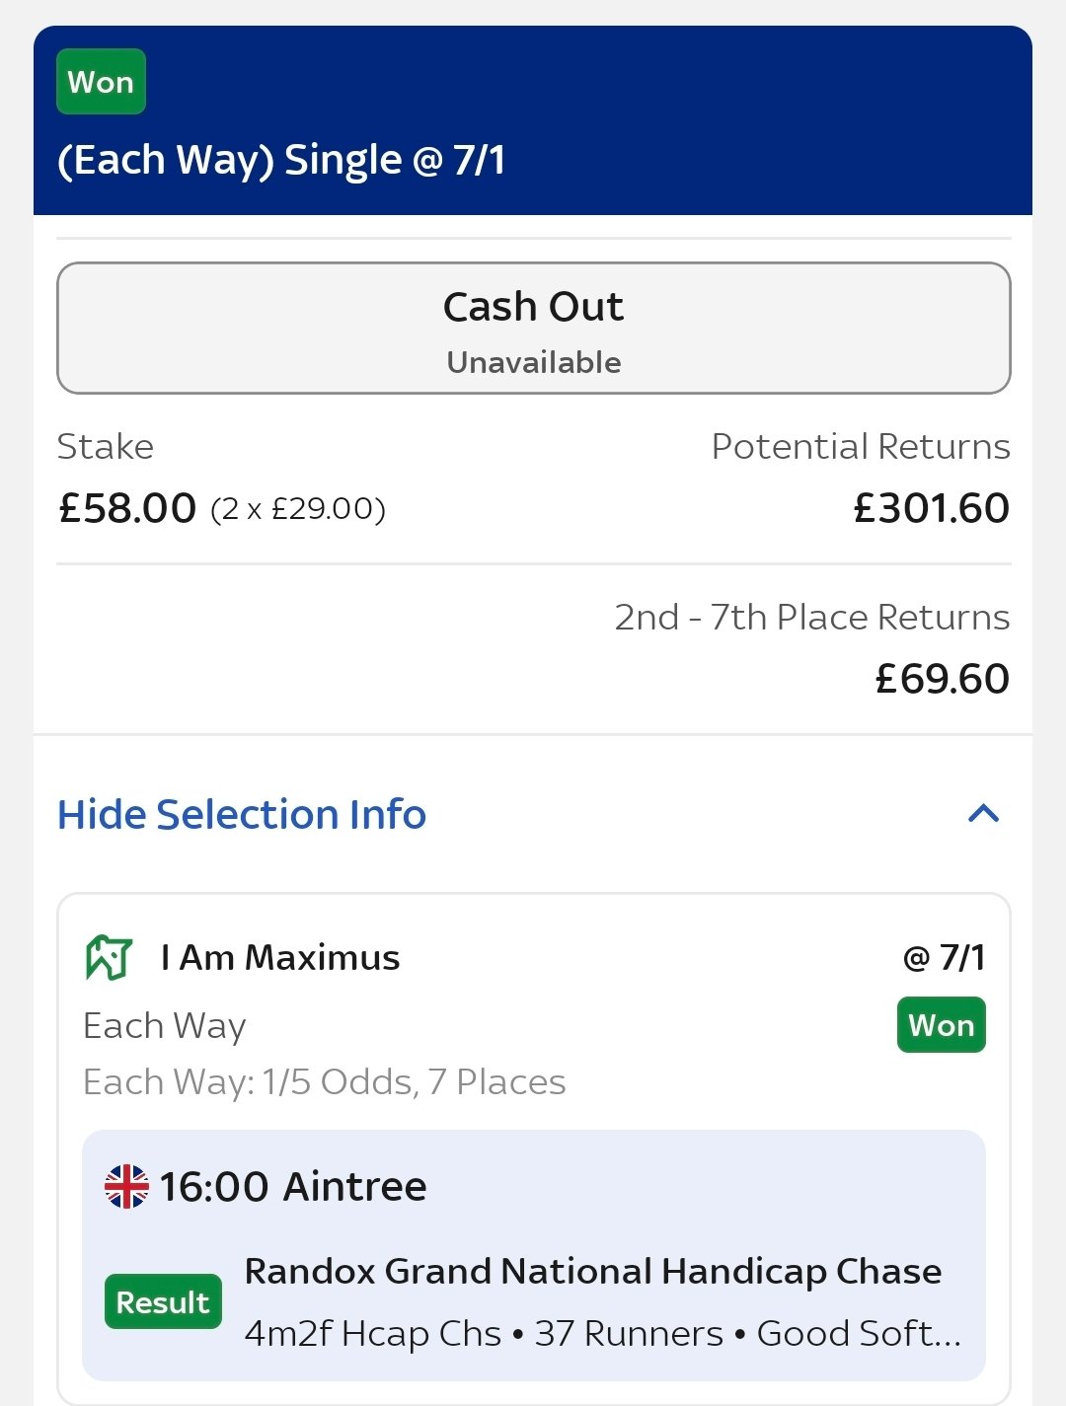Click the £301.60 potential returns amount
The width and height of the screenshot is (1066, 1406).
tap(931, 508)
